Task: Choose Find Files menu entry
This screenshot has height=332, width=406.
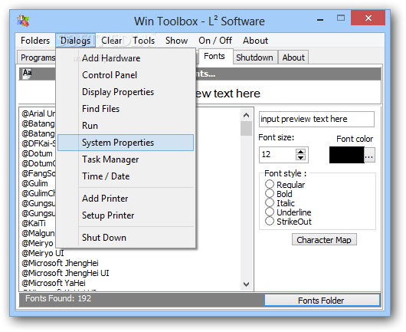Action: click(126, 109)
